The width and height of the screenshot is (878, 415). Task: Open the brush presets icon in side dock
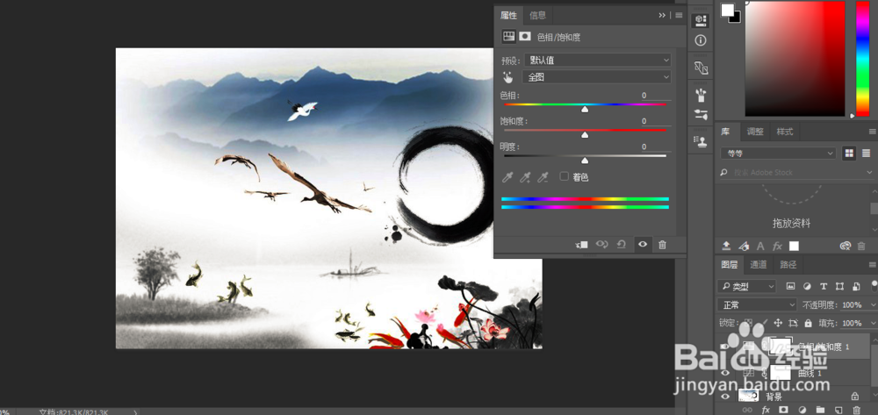pos(701,95)
